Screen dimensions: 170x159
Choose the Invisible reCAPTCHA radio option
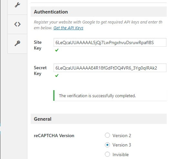107,154
